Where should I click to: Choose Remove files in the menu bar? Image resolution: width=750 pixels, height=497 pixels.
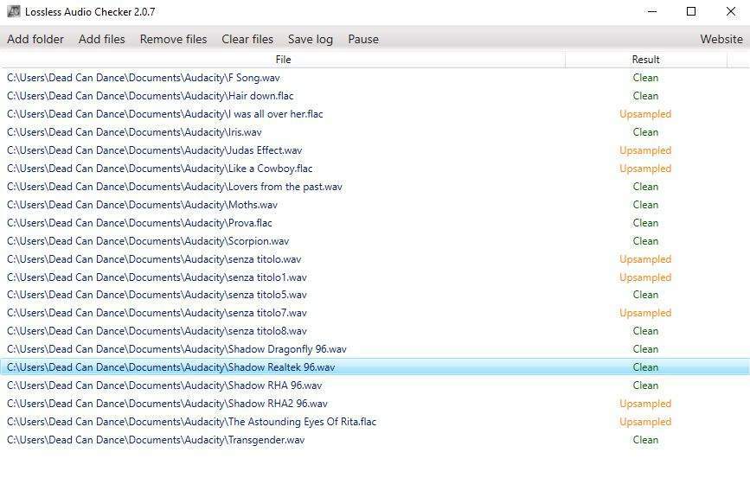click(x=173, y=39)
